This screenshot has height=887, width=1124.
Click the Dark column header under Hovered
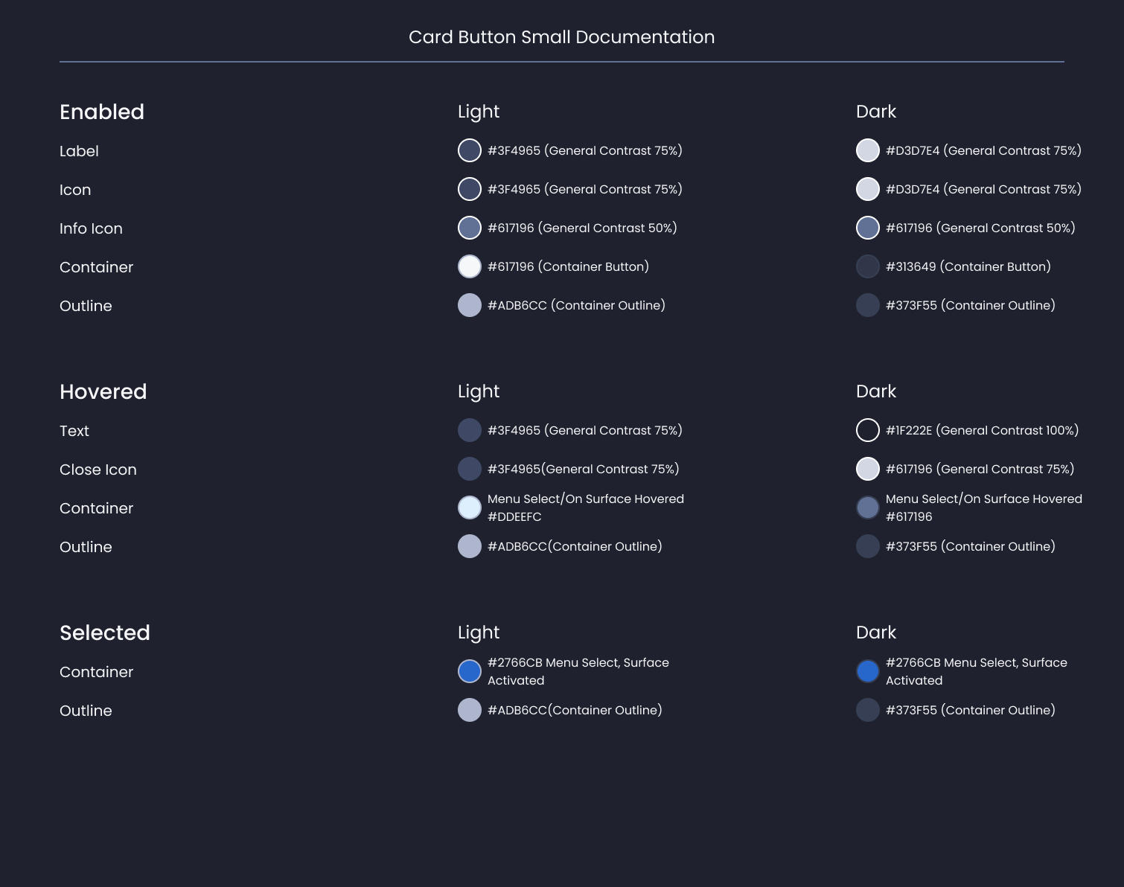[876, 391]
